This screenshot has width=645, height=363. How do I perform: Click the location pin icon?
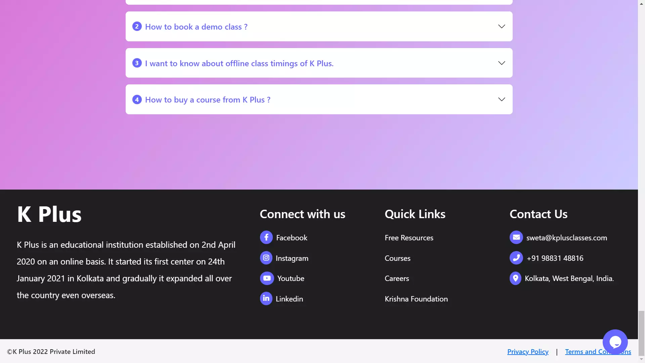click(515, 278)
